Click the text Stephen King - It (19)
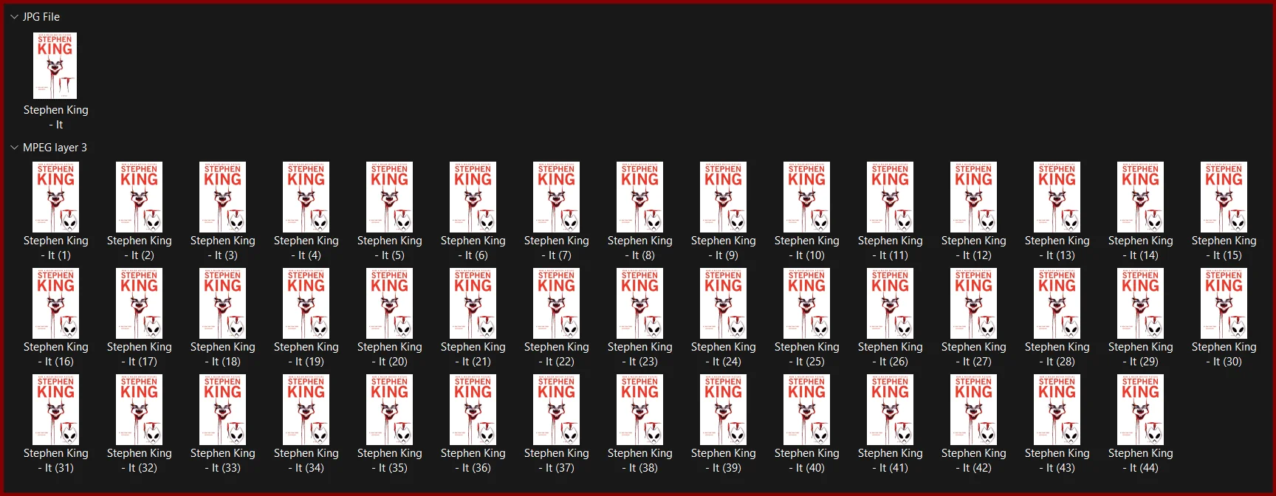Viewport: 1276px width, 496px height. point(306,354)
